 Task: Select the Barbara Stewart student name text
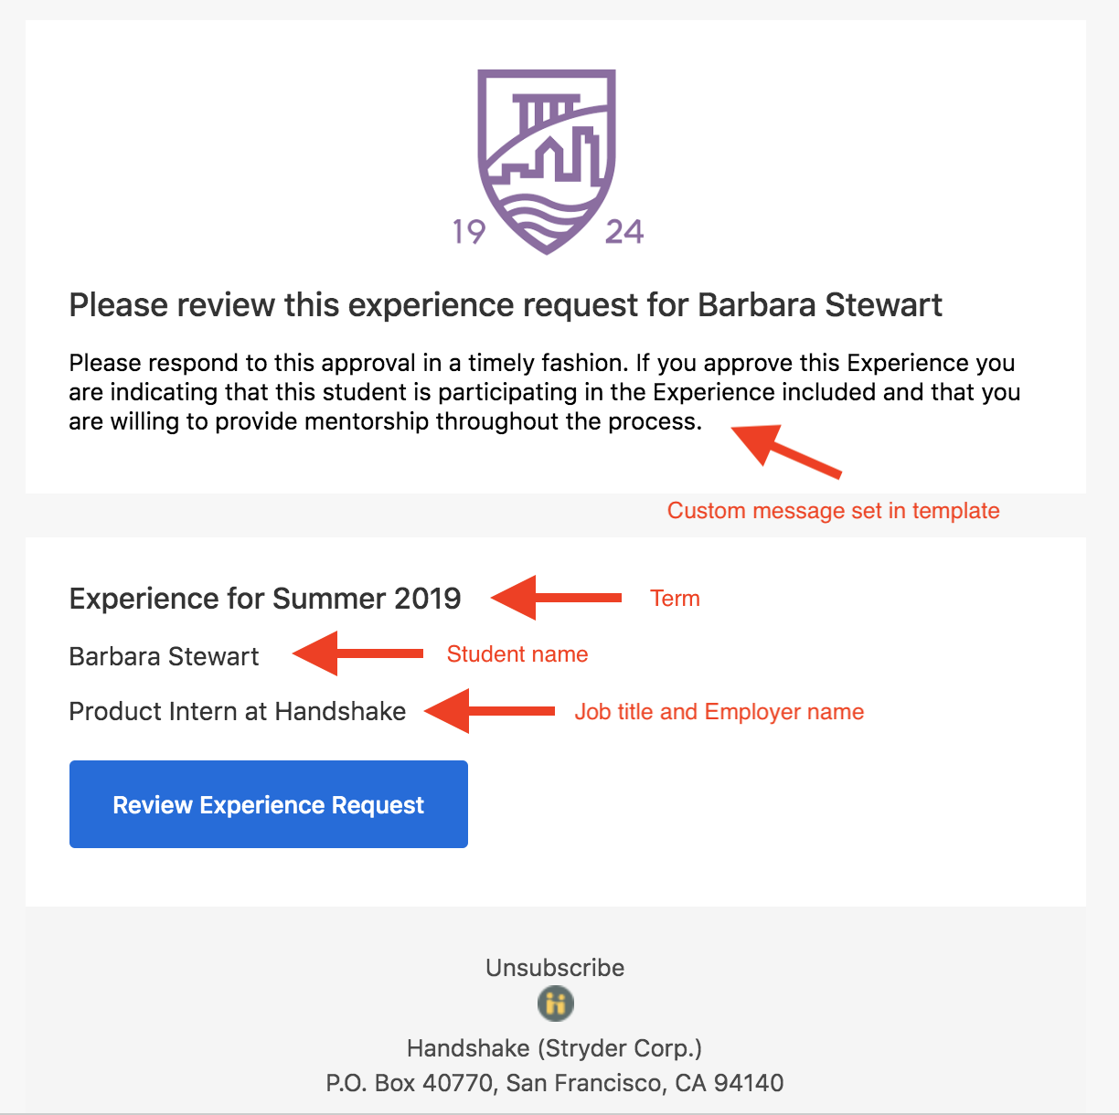(165, 656)
